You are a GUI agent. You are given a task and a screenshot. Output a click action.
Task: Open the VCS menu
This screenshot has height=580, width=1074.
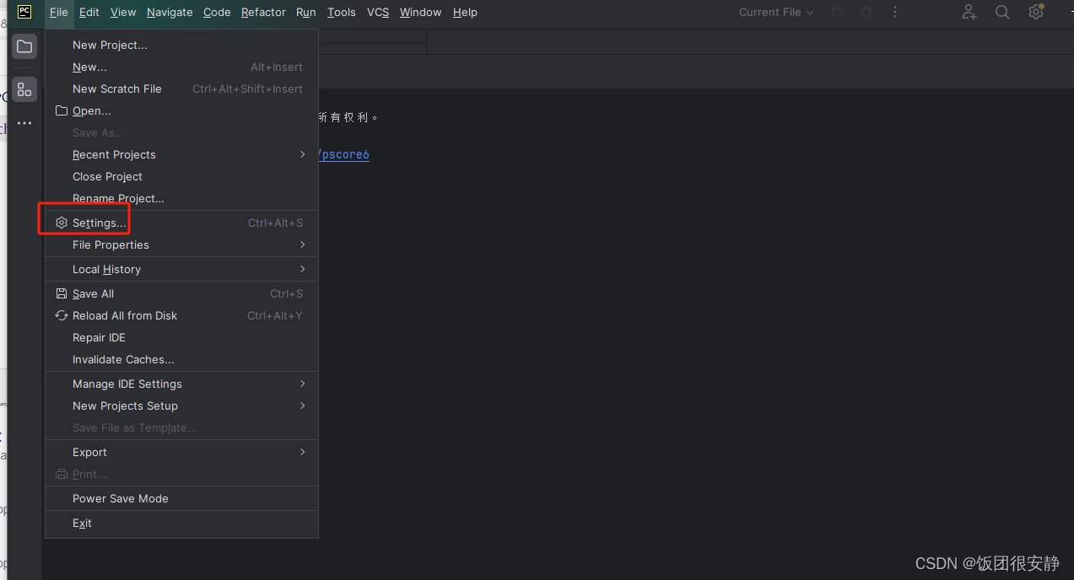[x=377, y=12]
